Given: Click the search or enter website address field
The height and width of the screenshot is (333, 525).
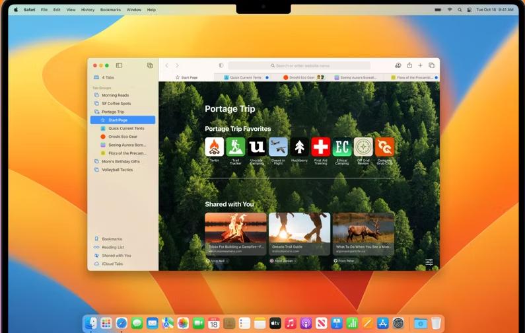Looking at the screenshot, I should click(299, 65).
